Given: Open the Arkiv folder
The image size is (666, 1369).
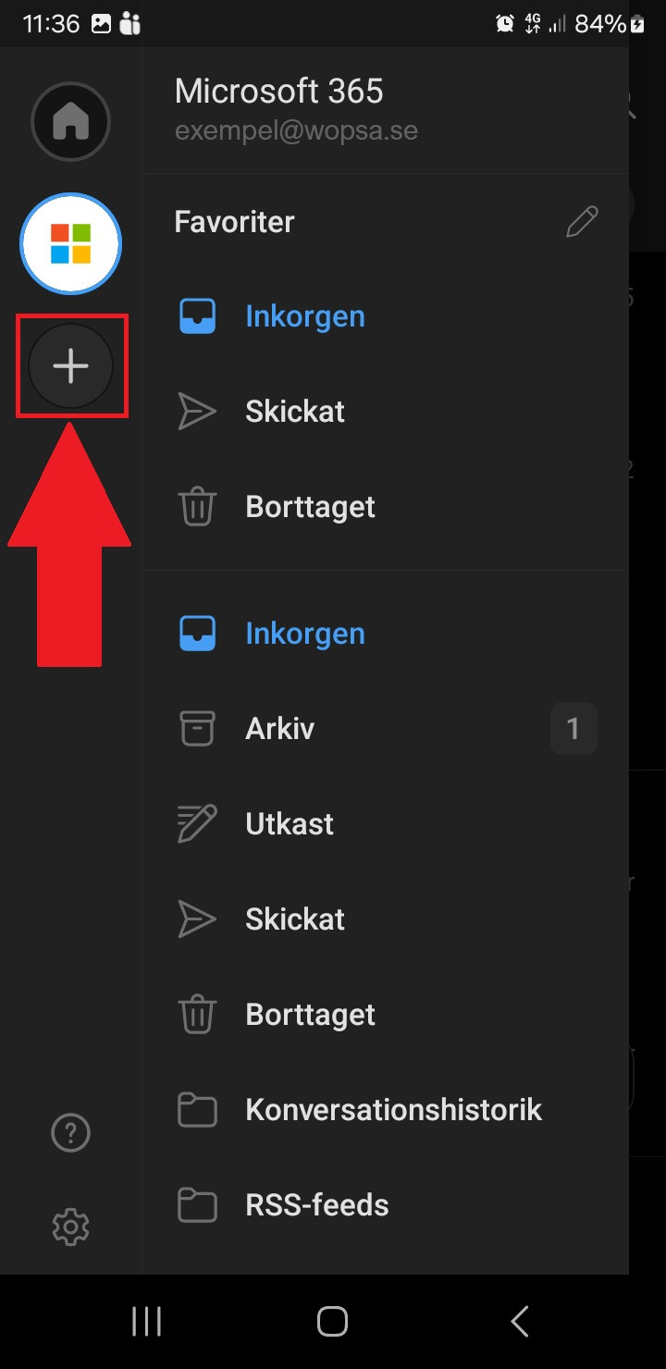Looking at the screenshot, I should pos(279,729).
